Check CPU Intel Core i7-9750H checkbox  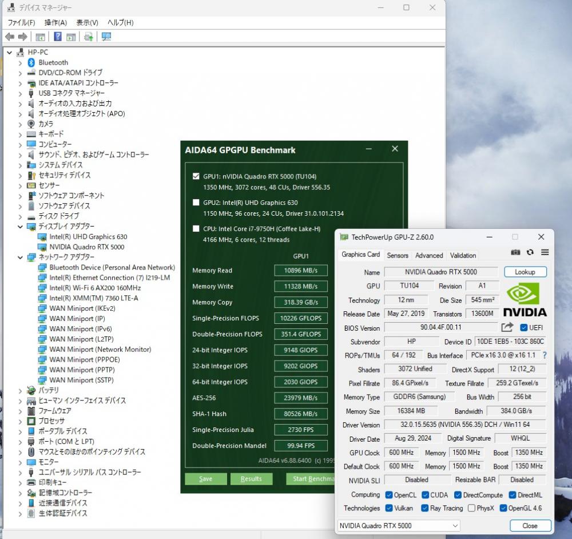click(x=196, y=229)
